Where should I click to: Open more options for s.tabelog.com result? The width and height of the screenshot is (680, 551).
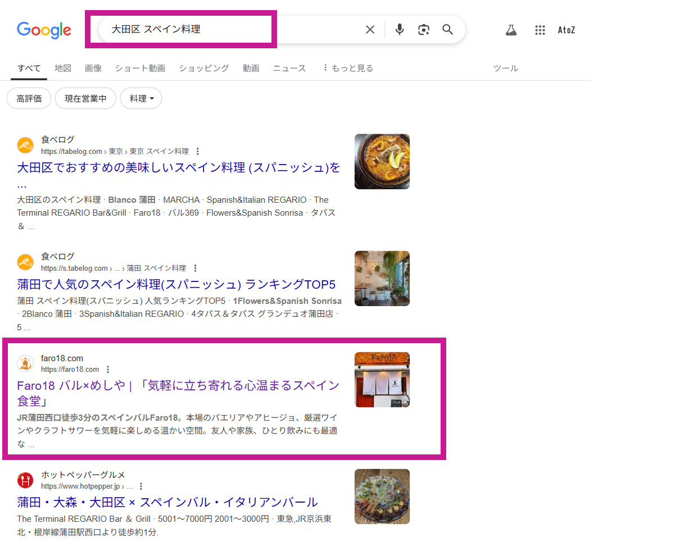click(x=195, y=268)
